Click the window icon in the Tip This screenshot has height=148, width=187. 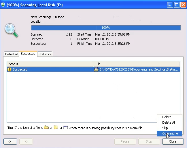[65, 128]
